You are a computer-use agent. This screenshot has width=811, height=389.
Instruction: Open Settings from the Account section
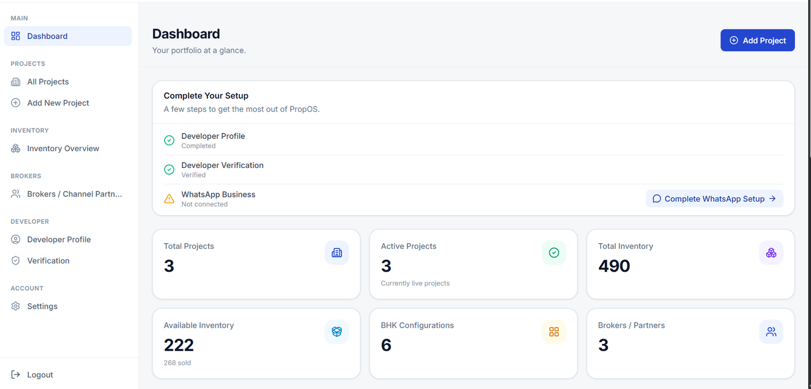tap(68, 306)
